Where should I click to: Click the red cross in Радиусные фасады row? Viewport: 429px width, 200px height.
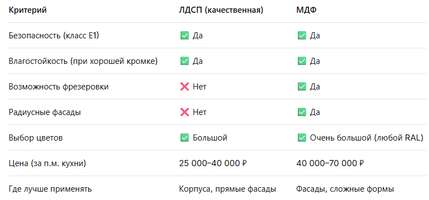pyautogui.click(x=184, y=112)
